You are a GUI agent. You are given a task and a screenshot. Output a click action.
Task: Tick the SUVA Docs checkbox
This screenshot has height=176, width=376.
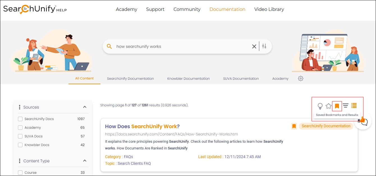[x=20, y=136]
